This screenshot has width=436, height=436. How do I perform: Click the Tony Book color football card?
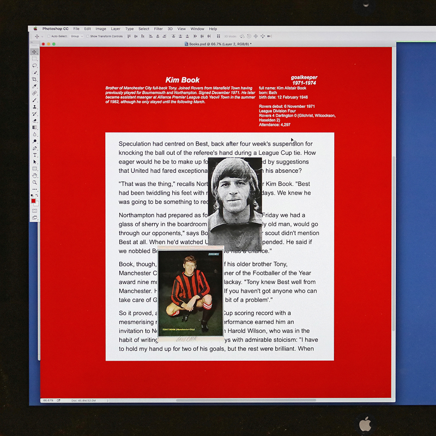tap(191, 293)
